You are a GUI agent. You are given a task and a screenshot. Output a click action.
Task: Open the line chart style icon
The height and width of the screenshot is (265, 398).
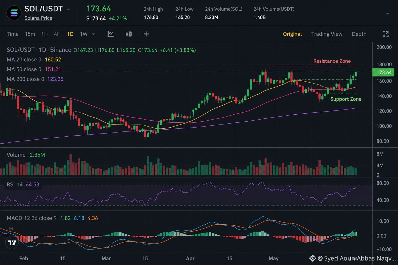coord(111,34)
